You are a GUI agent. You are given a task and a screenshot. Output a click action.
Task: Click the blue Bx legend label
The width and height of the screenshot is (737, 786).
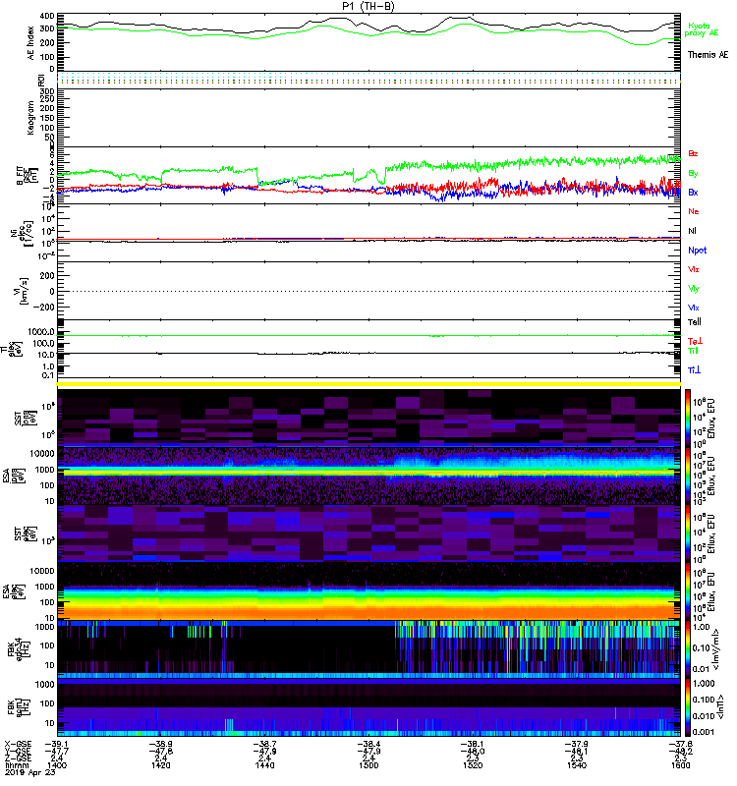coord(693,192)
